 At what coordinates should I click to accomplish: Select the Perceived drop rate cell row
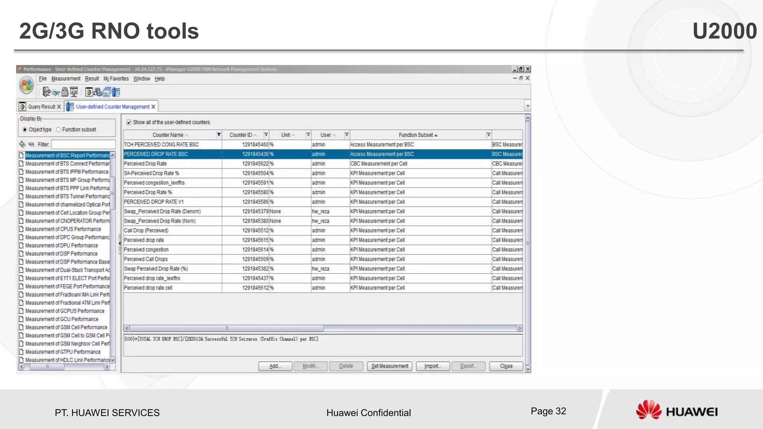[323, 288]
